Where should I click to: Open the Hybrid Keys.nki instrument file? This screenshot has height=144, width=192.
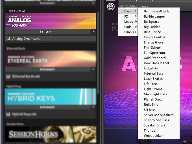[x=50, y=114]
